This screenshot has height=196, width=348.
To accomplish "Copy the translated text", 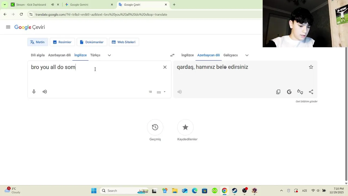I will pyautogui.click(x=278, y=92).
